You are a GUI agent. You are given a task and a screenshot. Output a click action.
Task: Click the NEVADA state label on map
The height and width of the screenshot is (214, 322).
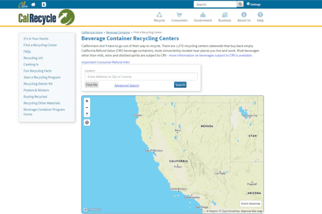coord(207,126)
